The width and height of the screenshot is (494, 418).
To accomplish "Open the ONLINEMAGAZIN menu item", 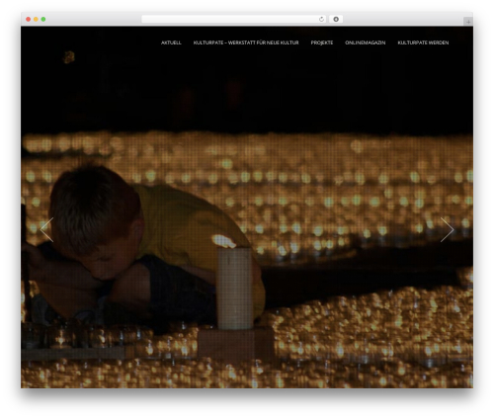I will 365,42.
